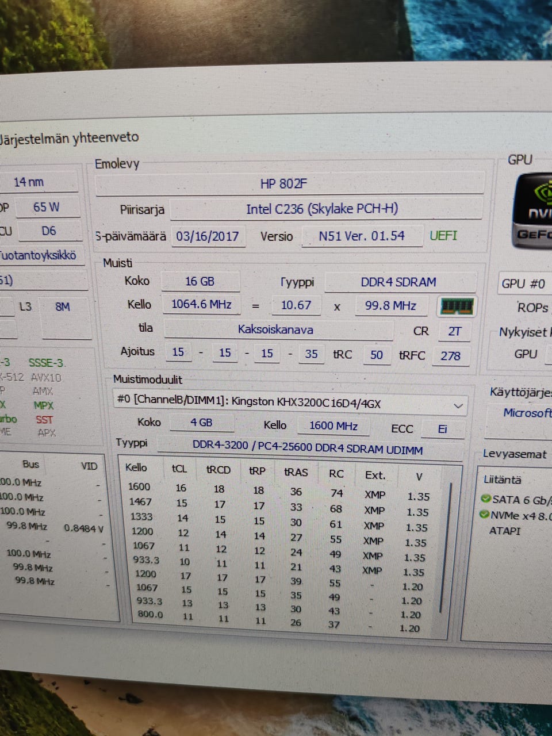Click the tRFC value 278

tap(450, 356)
